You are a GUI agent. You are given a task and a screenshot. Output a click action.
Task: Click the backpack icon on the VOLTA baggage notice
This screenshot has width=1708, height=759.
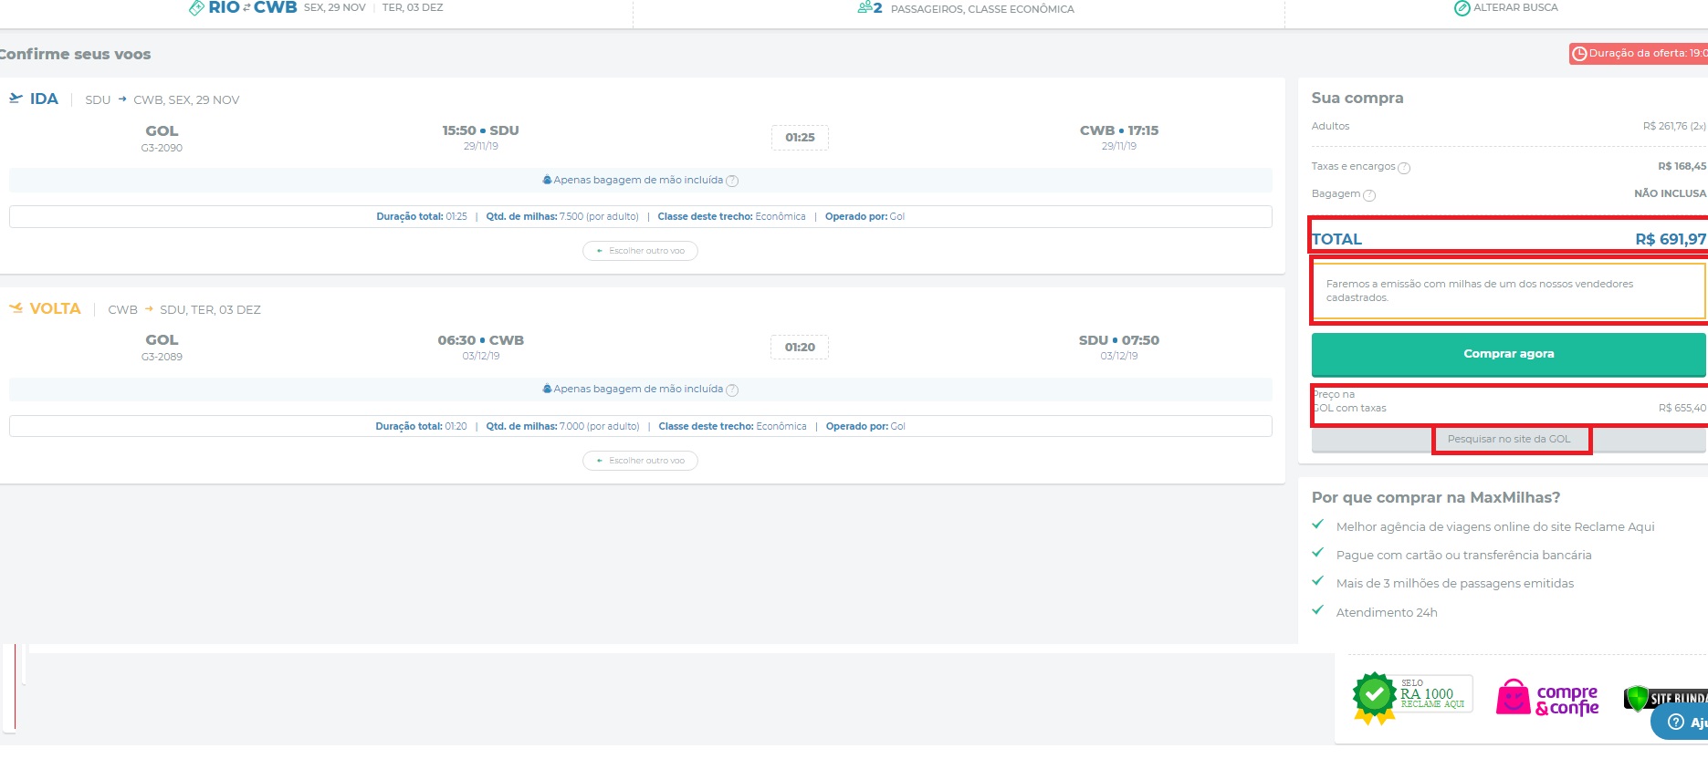pyautogui.click(x=547, y=389)
